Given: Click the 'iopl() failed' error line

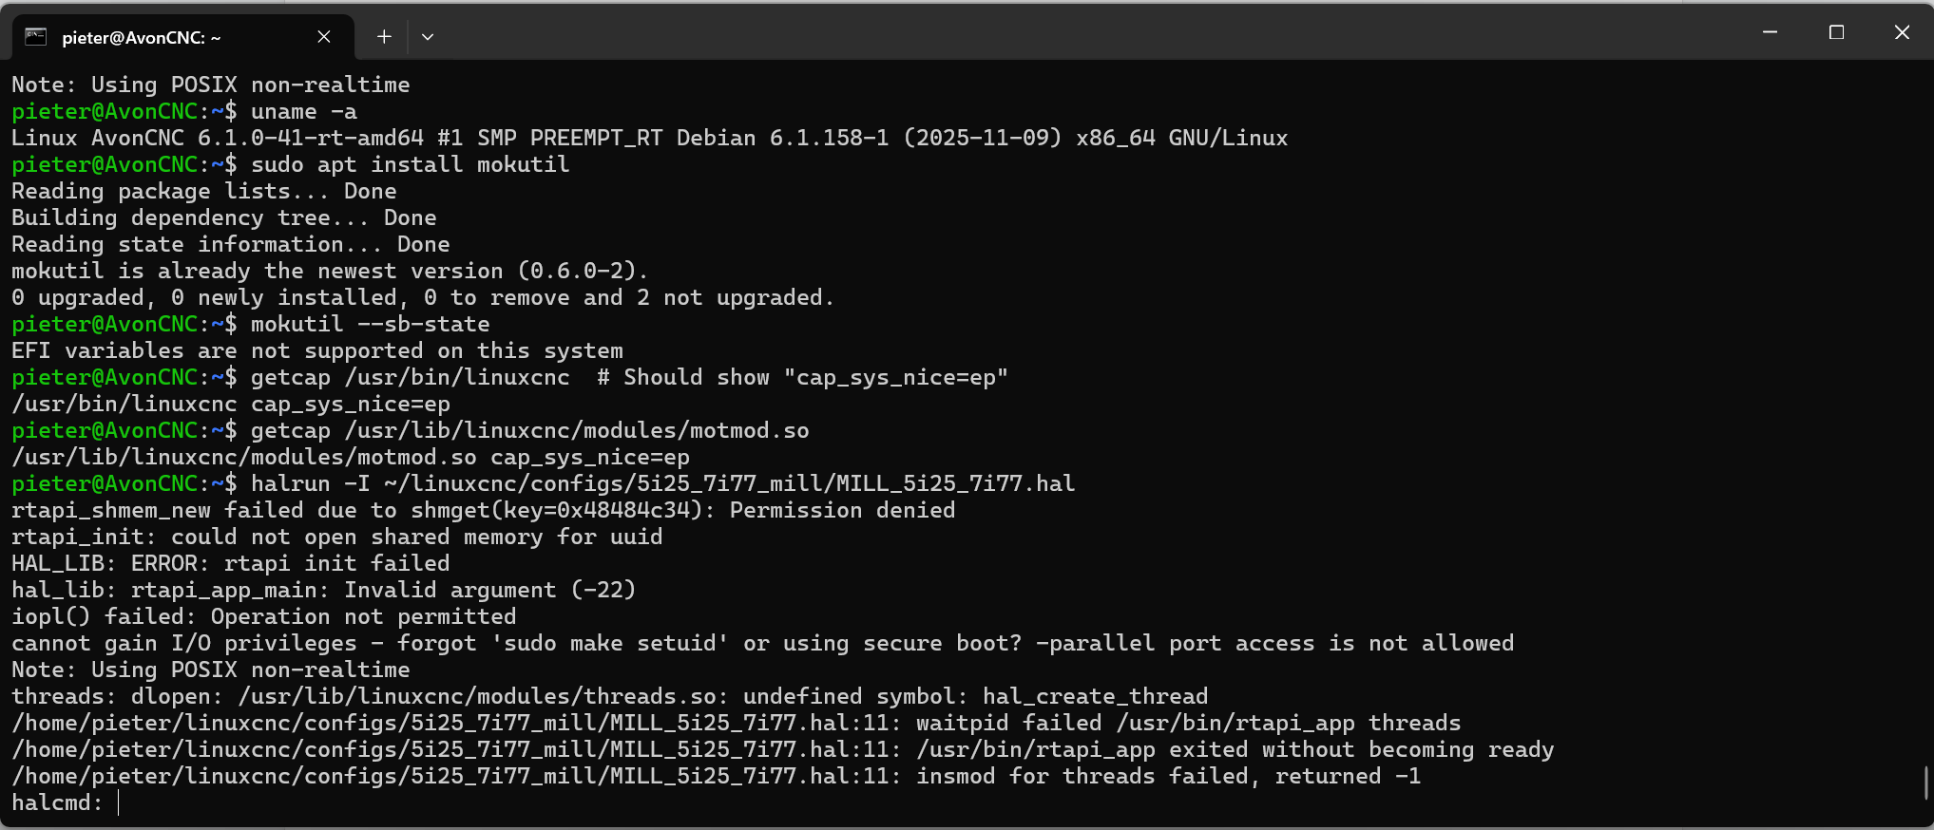Looking at the screenshot, I should [263, 617].
